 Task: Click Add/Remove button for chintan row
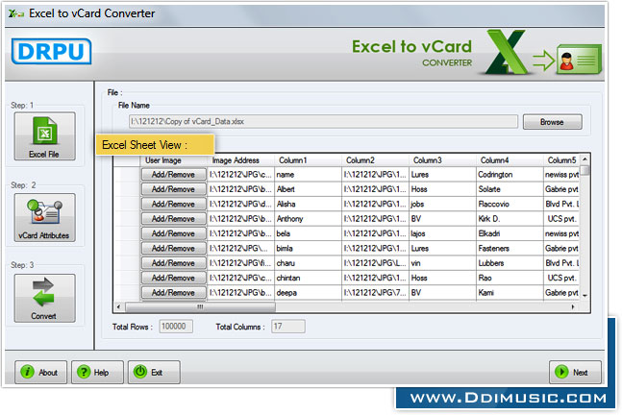tap(173, 278)
